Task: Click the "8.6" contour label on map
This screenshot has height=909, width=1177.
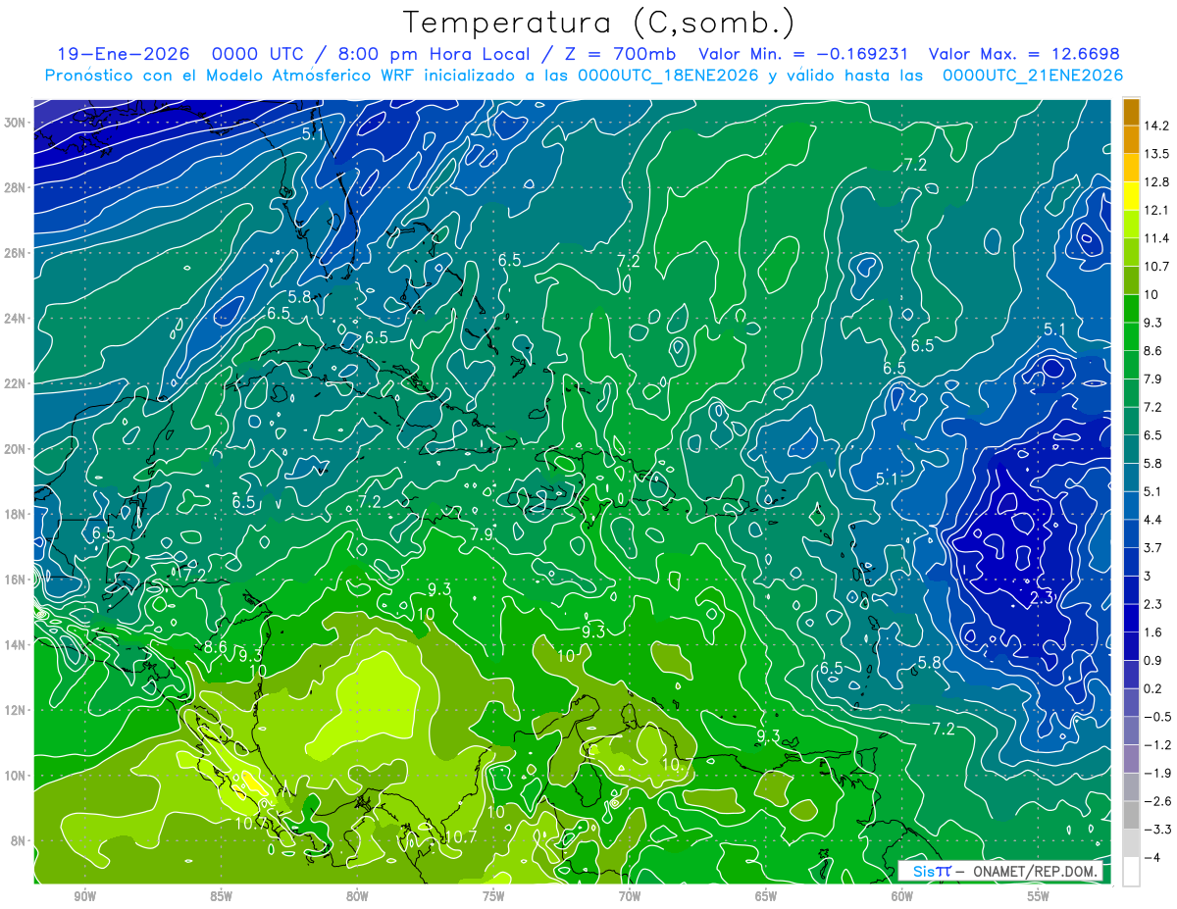Action: tap(216, 647)
